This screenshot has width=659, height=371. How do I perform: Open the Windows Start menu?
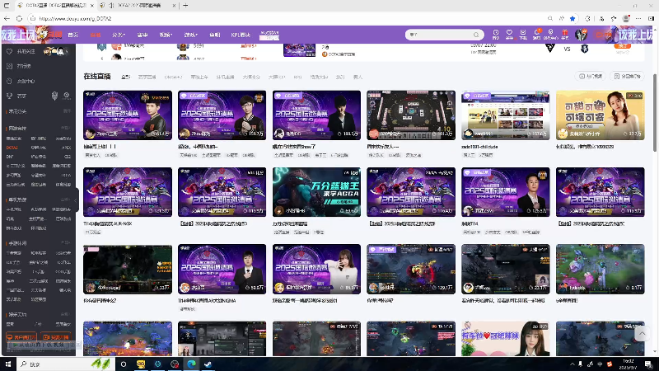[8, 364]
